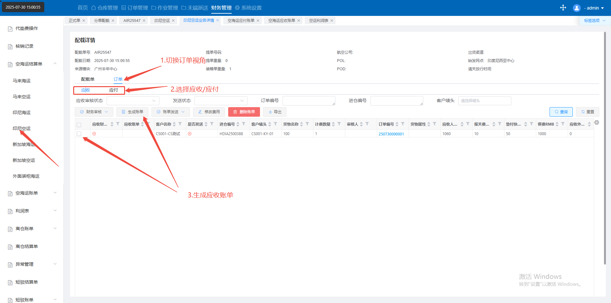The image size is (611, 303).
Task: Click filter icon on 订单编号 column
Action: click(403, 124)
